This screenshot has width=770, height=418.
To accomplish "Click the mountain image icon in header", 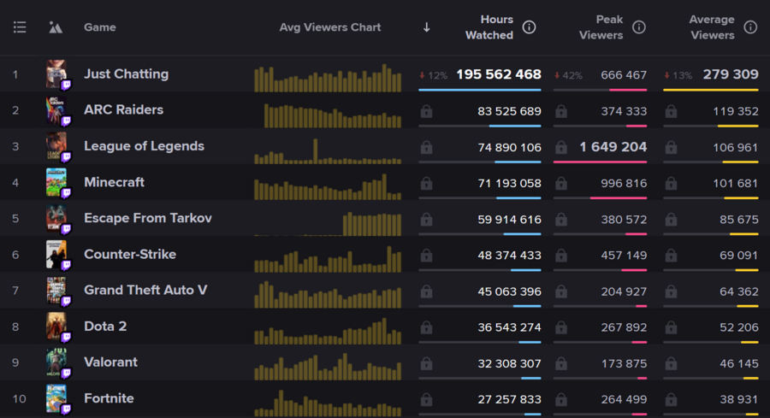I will click(56, 27).
